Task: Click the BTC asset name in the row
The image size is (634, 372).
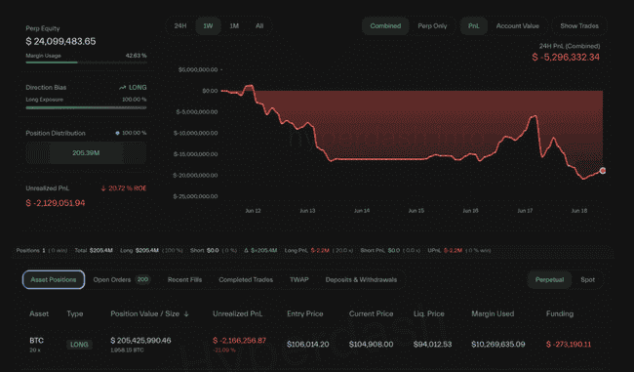Action: [x=36, y=341]
